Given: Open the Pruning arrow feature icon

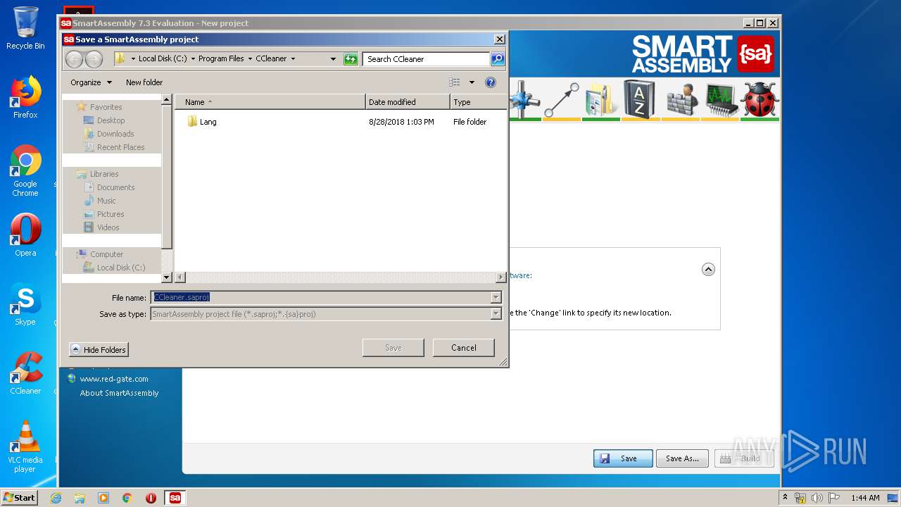Looking at the screenshot, I should 561,99.
